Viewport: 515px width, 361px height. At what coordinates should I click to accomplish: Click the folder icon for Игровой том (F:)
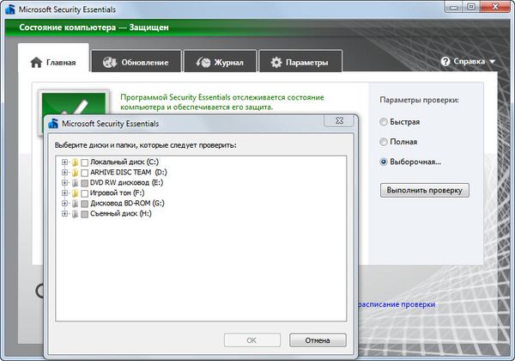[76, 193]
